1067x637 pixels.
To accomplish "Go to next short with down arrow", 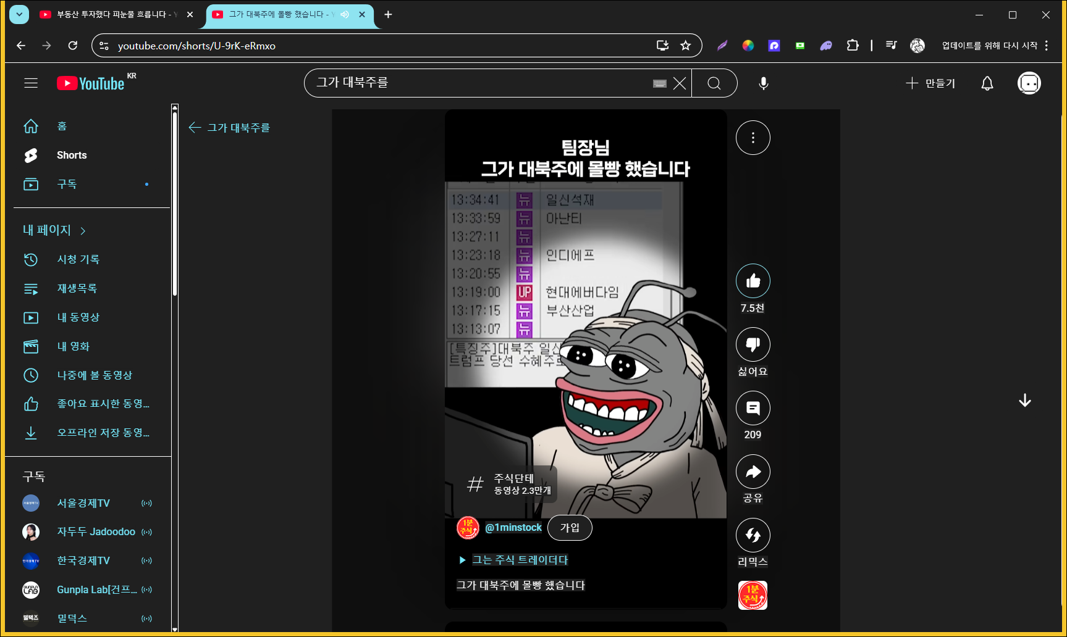I will 1025,401.
